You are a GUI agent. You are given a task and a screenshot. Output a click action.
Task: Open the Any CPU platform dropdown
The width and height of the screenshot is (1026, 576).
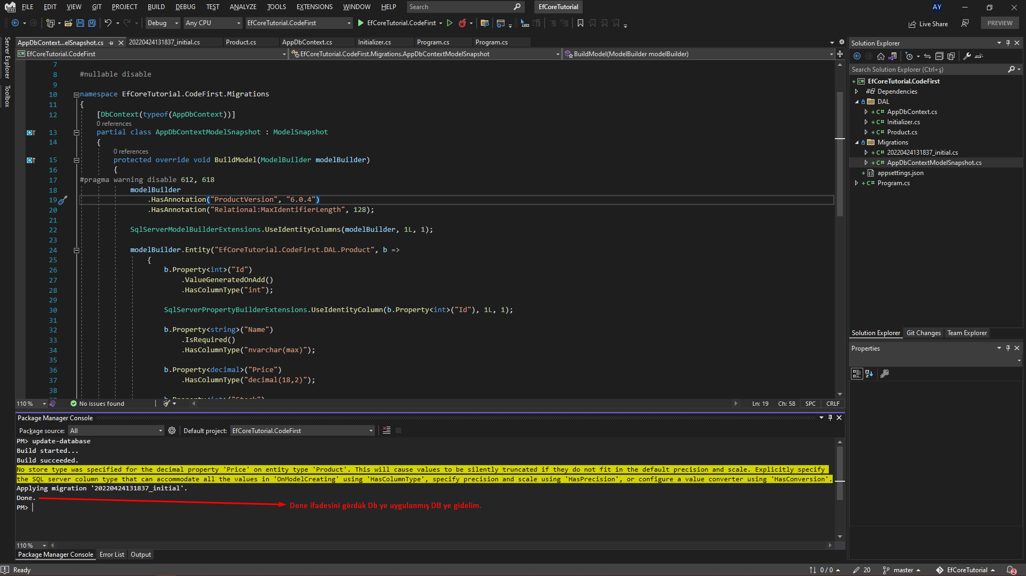[x=239, y=23]
